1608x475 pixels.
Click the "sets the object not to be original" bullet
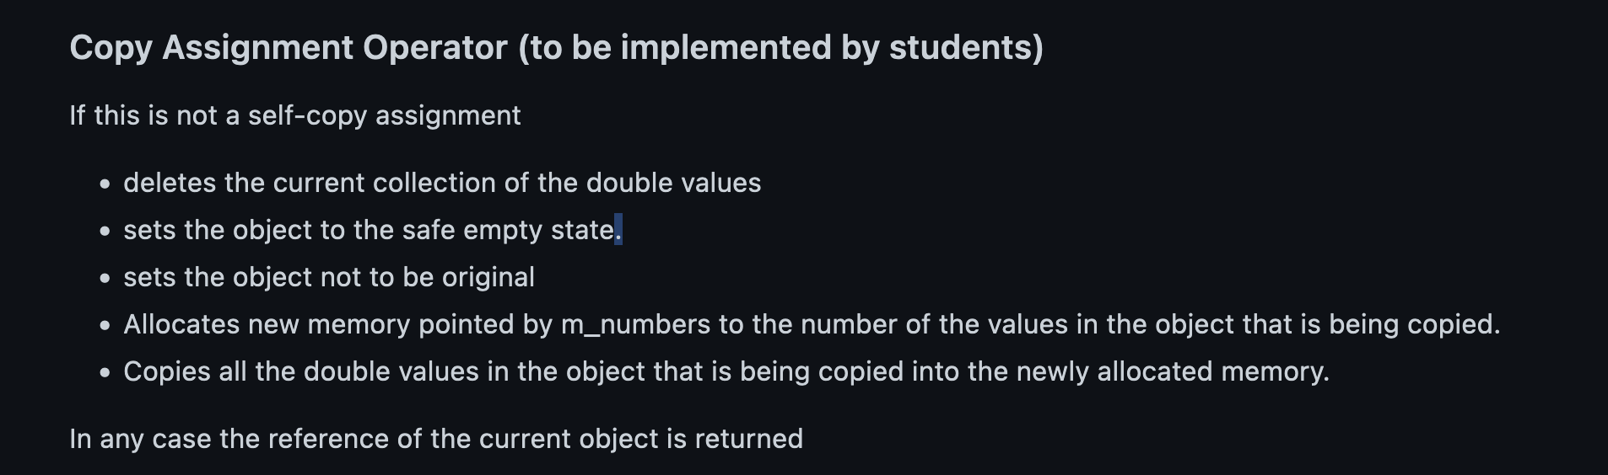click(x=328, y=277)
